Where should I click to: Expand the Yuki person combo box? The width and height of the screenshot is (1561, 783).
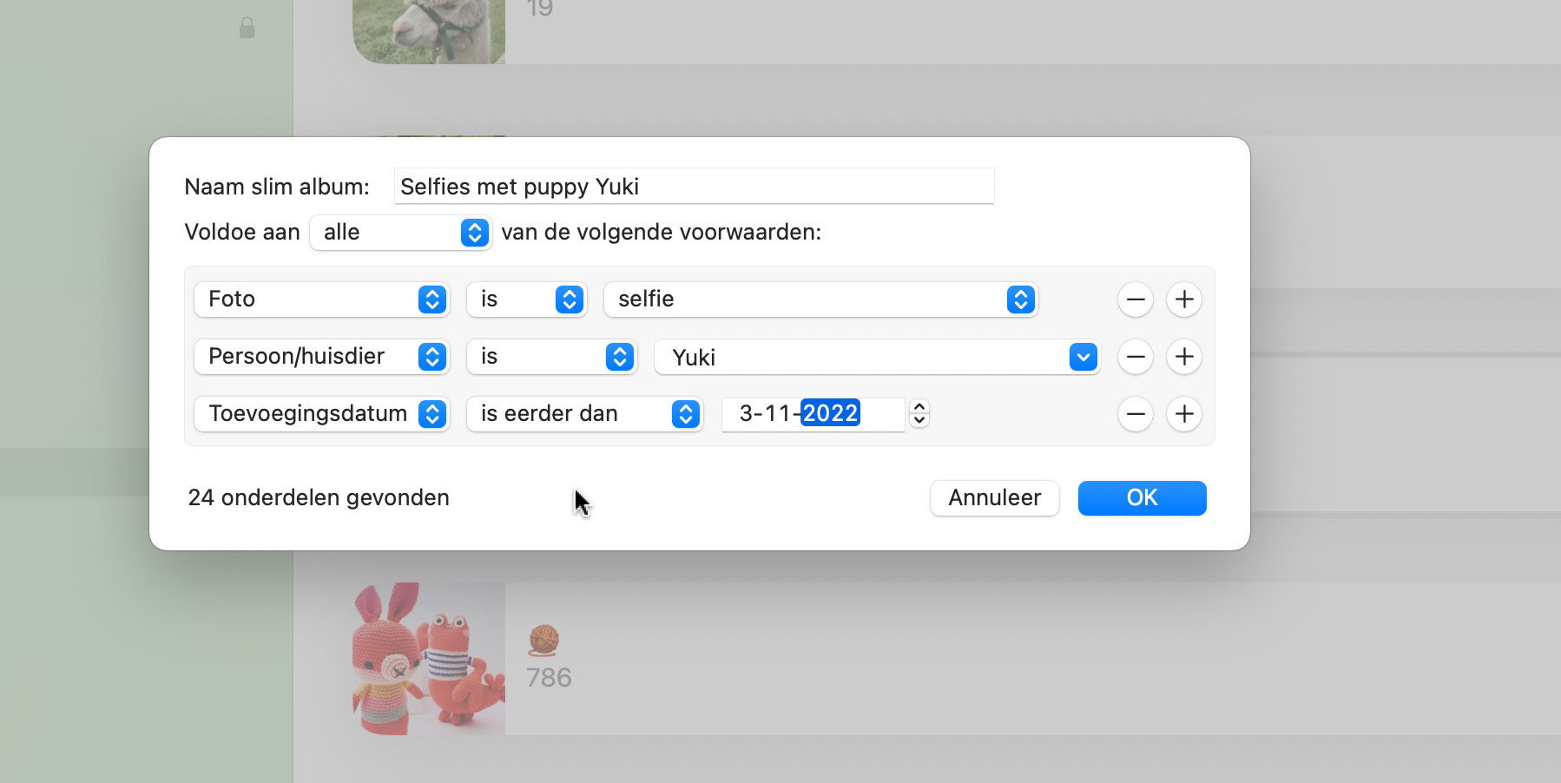[1083, 357]
